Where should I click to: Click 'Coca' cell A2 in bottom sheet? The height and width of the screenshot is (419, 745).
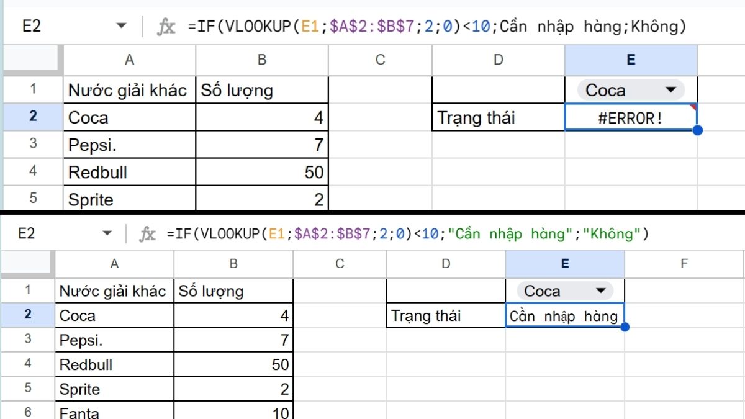click(114, 315)
